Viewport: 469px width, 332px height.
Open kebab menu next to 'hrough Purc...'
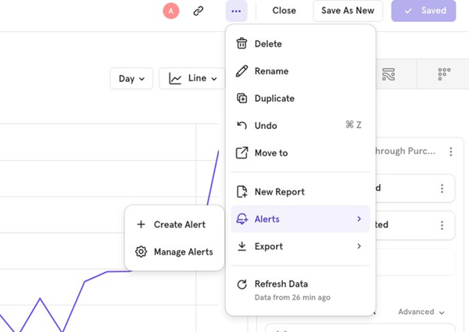[x=451, y=152]
